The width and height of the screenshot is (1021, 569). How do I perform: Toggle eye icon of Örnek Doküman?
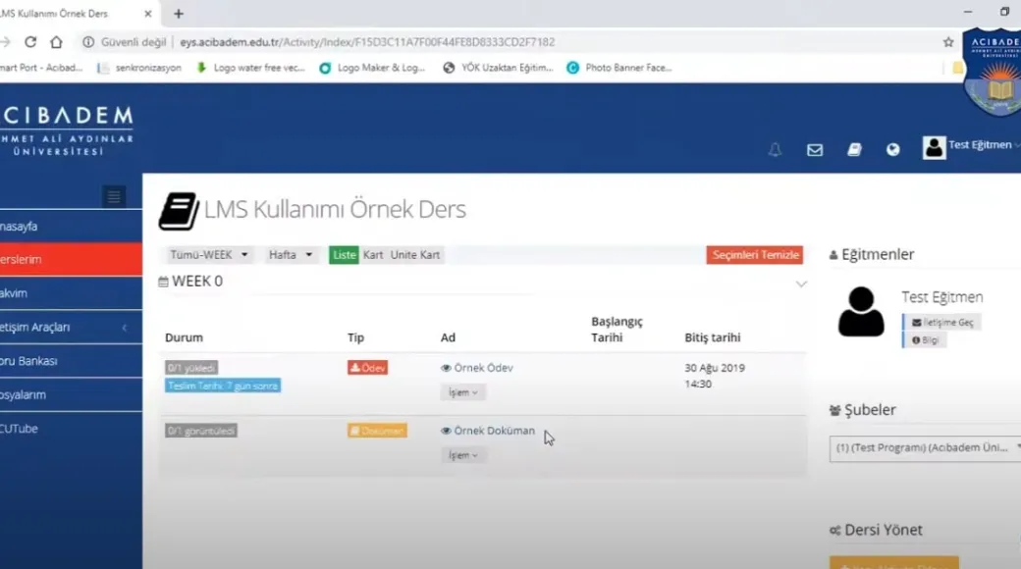[446, 431]
